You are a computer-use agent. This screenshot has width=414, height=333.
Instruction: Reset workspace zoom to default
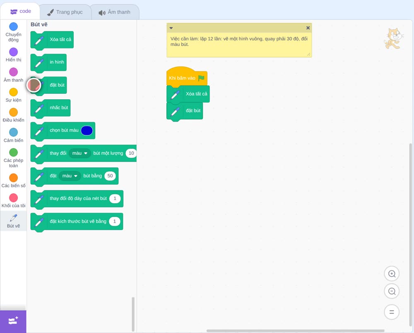click(392, 312)
